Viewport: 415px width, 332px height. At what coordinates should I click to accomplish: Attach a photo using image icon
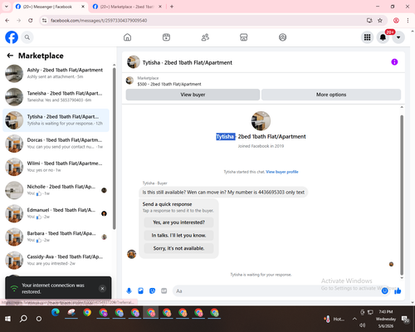click(x=140, y=290)
